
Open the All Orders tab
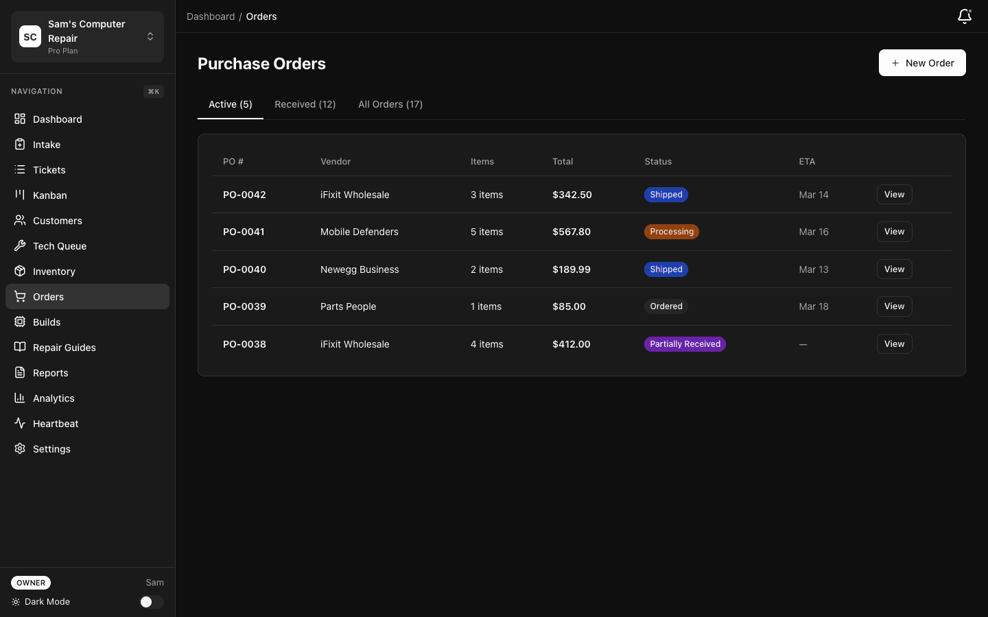pos(390,104)
